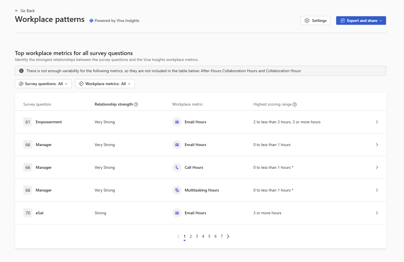Click the Viva Insights diamond icon
Image resolution: width=404 pixels, height=262 pixels.
tap(91, 20)
